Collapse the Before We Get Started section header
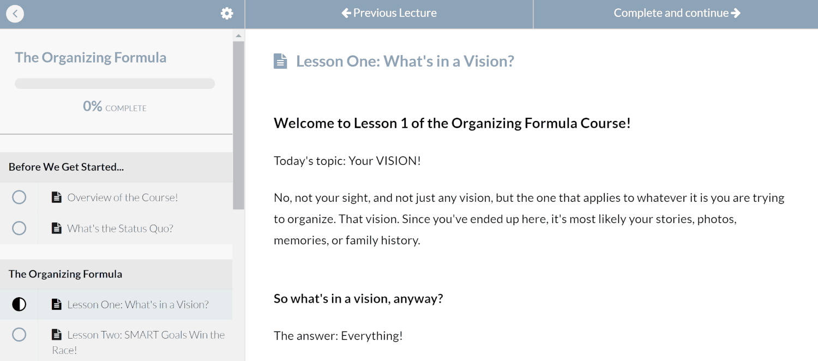Screen dimensions: 818x361 click(x=116, y=167)
